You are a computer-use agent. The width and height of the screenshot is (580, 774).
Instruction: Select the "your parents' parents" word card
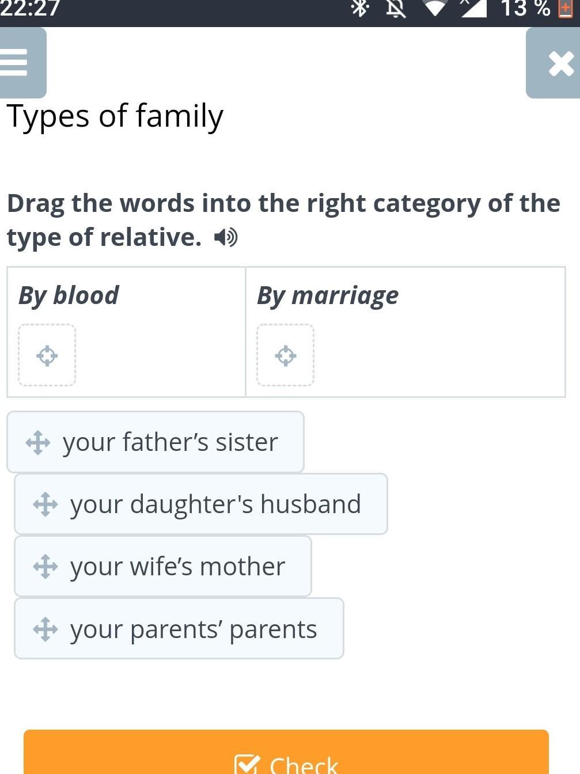194,629
